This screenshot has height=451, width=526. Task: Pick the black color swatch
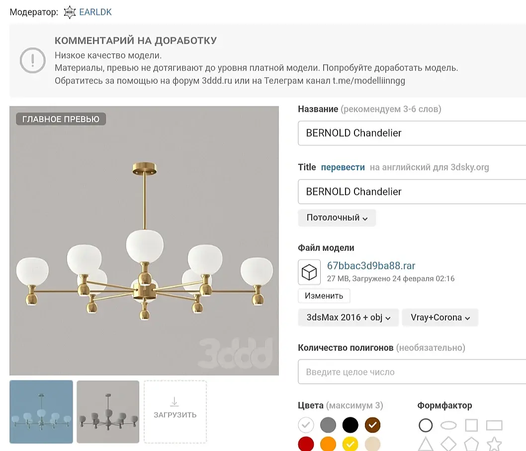point(350,425)
